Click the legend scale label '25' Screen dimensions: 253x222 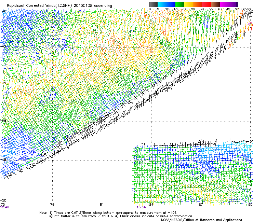193,9
